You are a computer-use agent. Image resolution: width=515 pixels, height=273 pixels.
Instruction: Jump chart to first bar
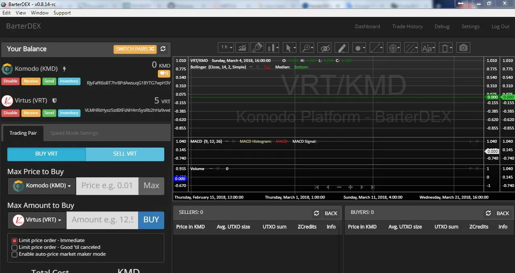pos(317,187)
